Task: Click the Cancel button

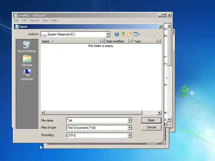Action: [x=151, y=127]
